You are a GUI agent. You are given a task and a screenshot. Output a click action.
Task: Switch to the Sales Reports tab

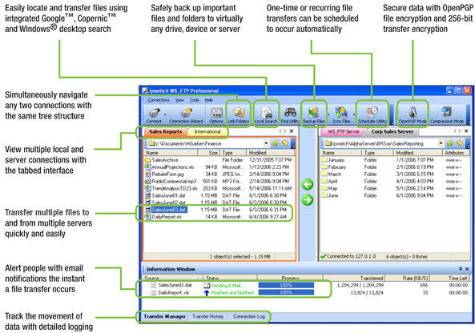coord(165,132)
